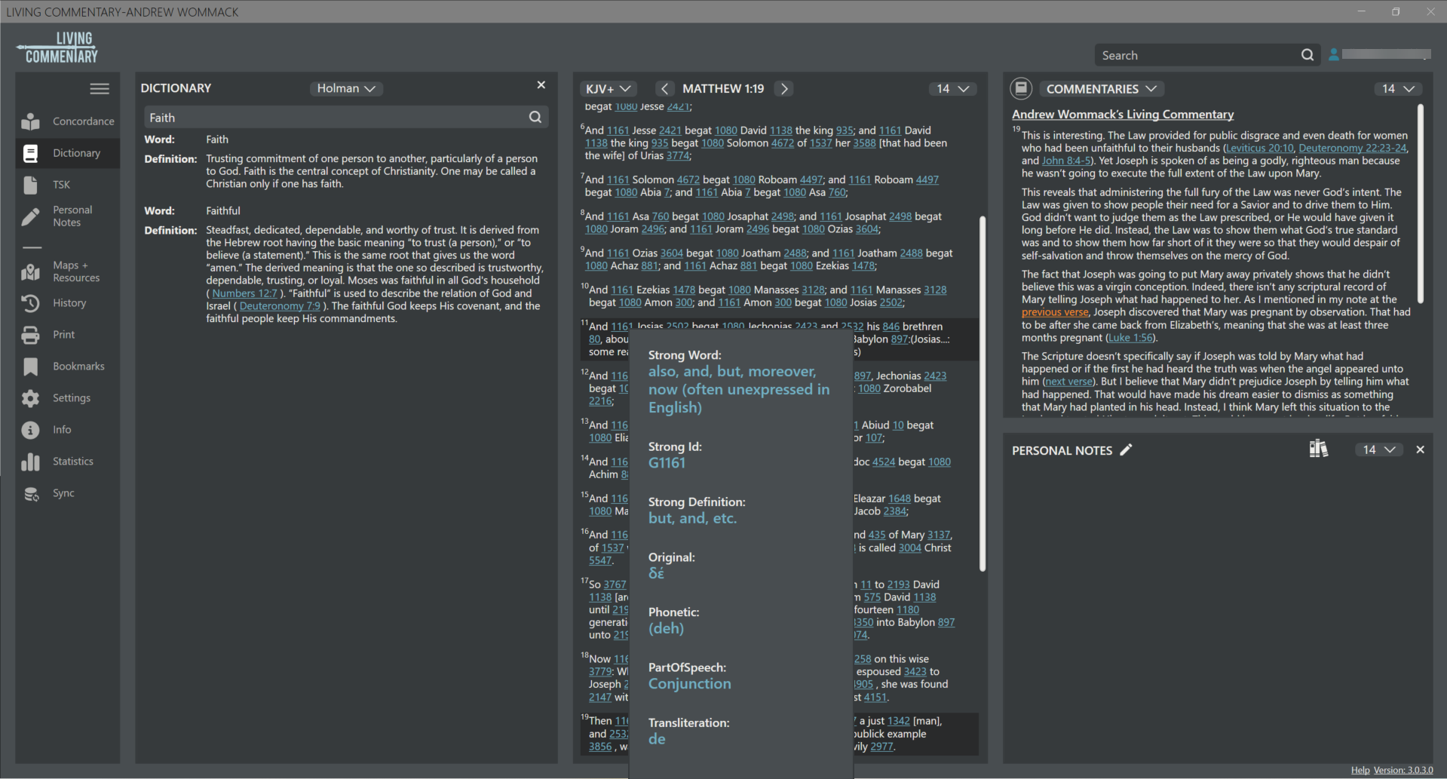Open Maps + Resources from sidebar
1447x779 pixels.
68,271
